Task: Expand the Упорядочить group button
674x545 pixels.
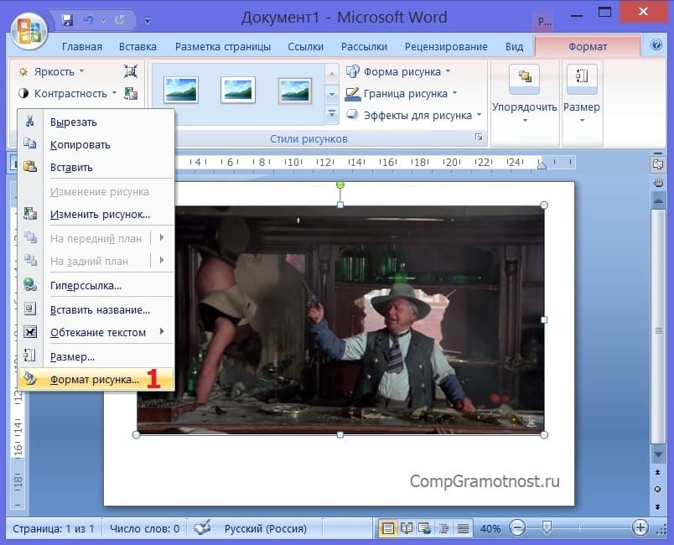Action: click(525, 93)
